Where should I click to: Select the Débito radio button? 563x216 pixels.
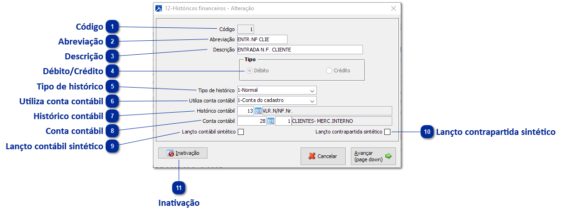(x=250, y=70)
